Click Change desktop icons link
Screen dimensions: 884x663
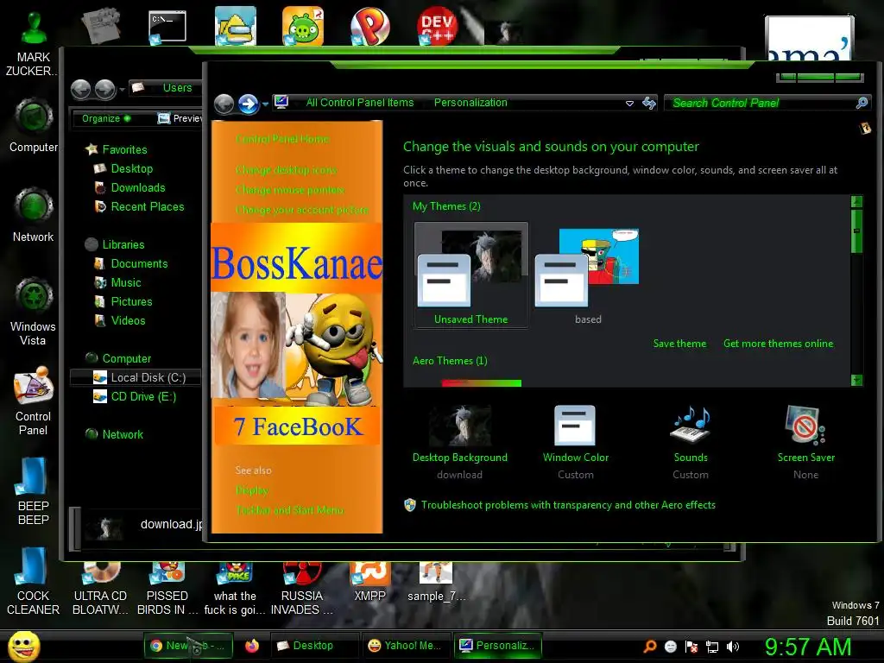286,170
